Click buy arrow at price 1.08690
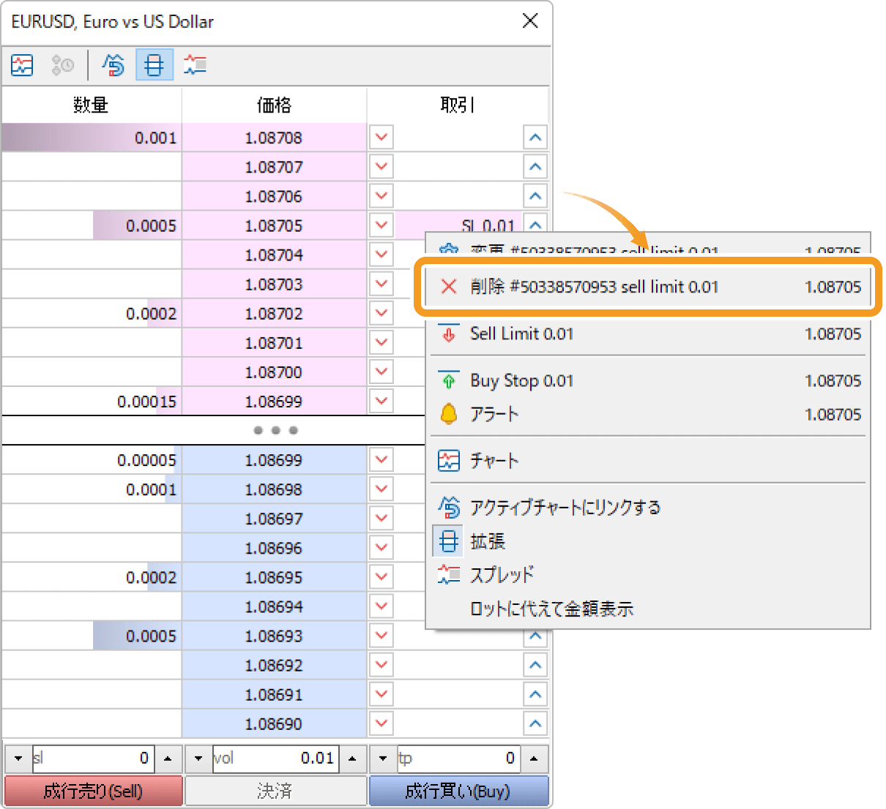The width and height of the screenshot is (886, 809). [x=535, y=723]
